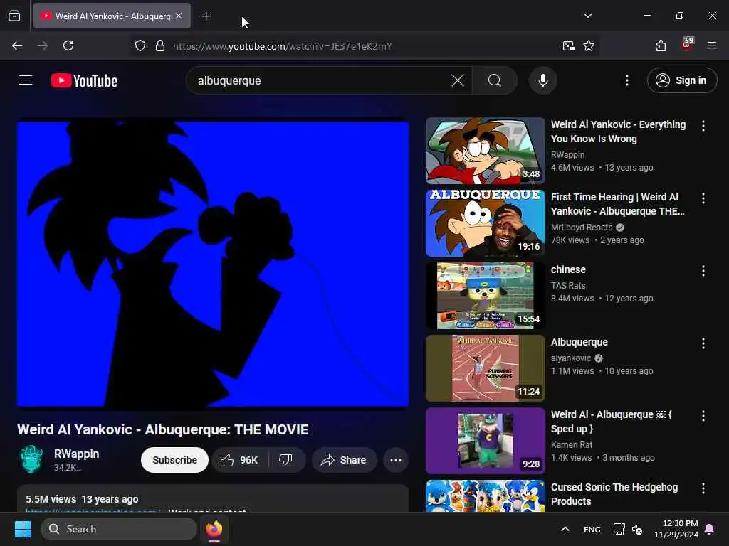Open RWappin channel avatar

31,459
